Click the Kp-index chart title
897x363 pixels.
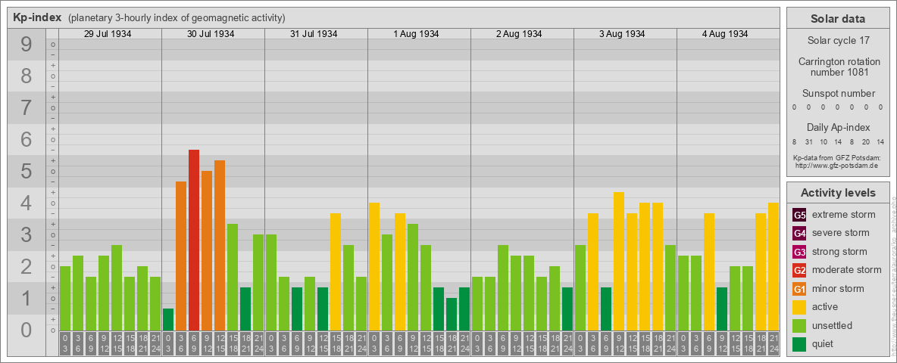point(37,17)
